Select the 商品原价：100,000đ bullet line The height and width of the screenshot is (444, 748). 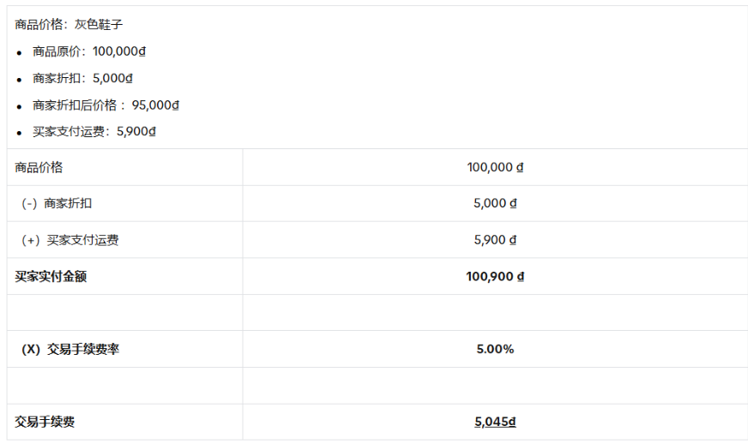[89, 51]
